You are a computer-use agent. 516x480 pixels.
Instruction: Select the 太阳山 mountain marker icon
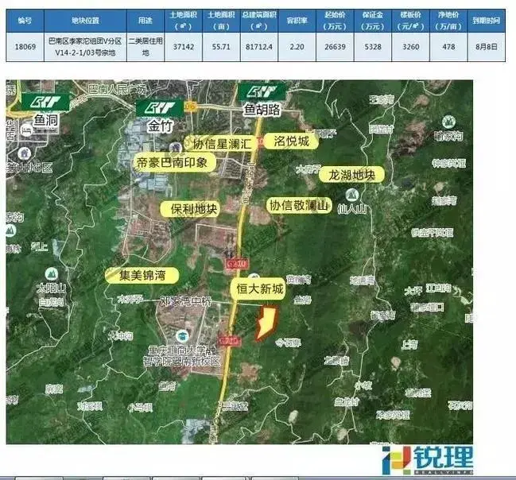click(x=51, y=274)
